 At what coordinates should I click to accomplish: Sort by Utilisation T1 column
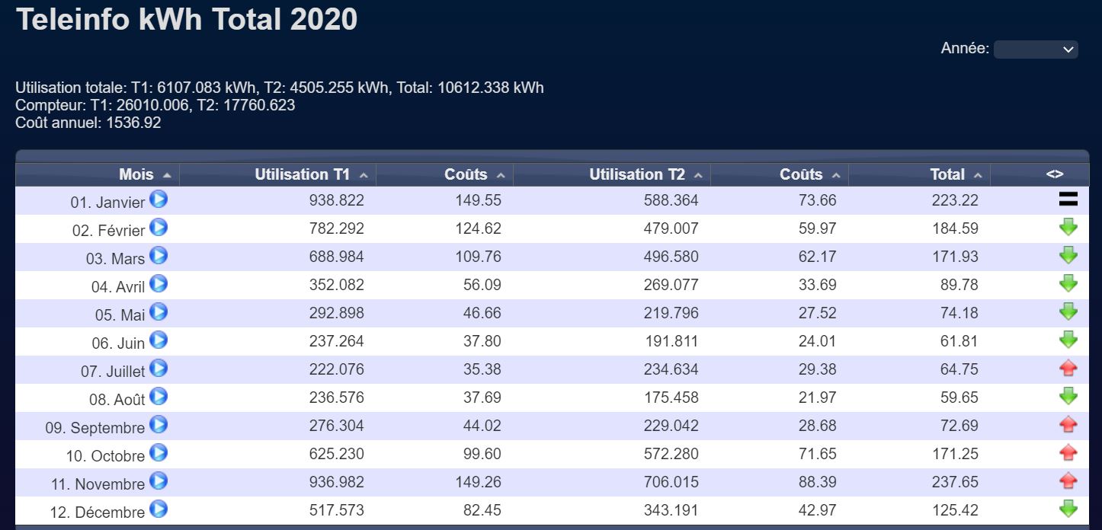[x=303, y=175]
